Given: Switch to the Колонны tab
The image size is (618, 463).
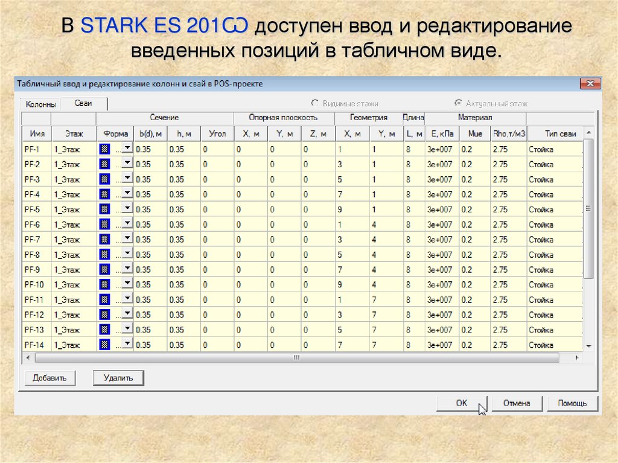Looking at the screenshot, I should tap(40, 104).
